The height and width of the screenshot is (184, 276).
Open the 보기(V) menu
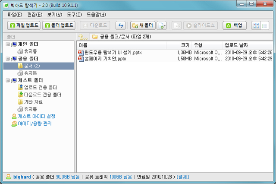pyautogui.click(x=55, y=15)
